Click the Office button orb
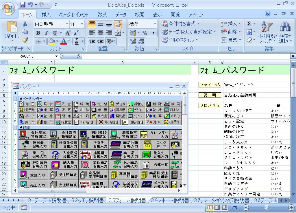This screenshot has height=213, width=296. tap(8, 8)
